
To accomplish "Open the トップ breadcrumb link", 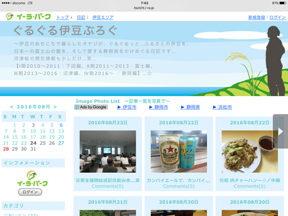I will click(x=63, y=17).
